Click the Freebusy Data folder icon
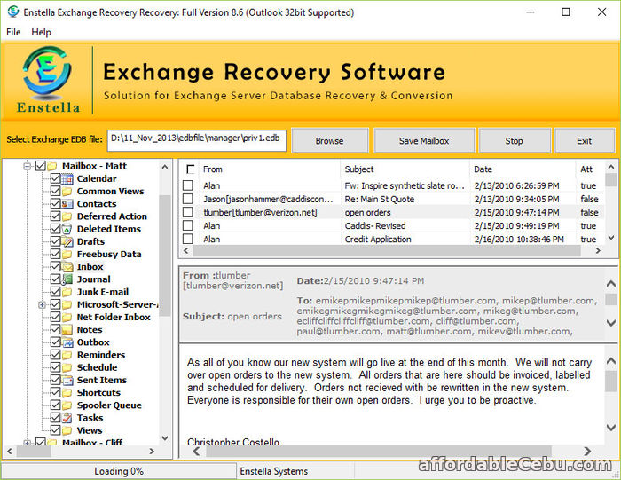Viewport: 621px width, 480px height. [x=67, y=255]
